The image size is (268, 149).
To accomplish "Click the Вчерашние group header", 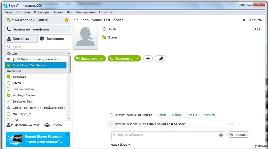I will [36, 71].
